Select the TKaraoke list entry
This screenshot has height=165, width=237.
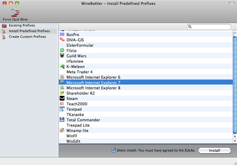click(75, 115)
